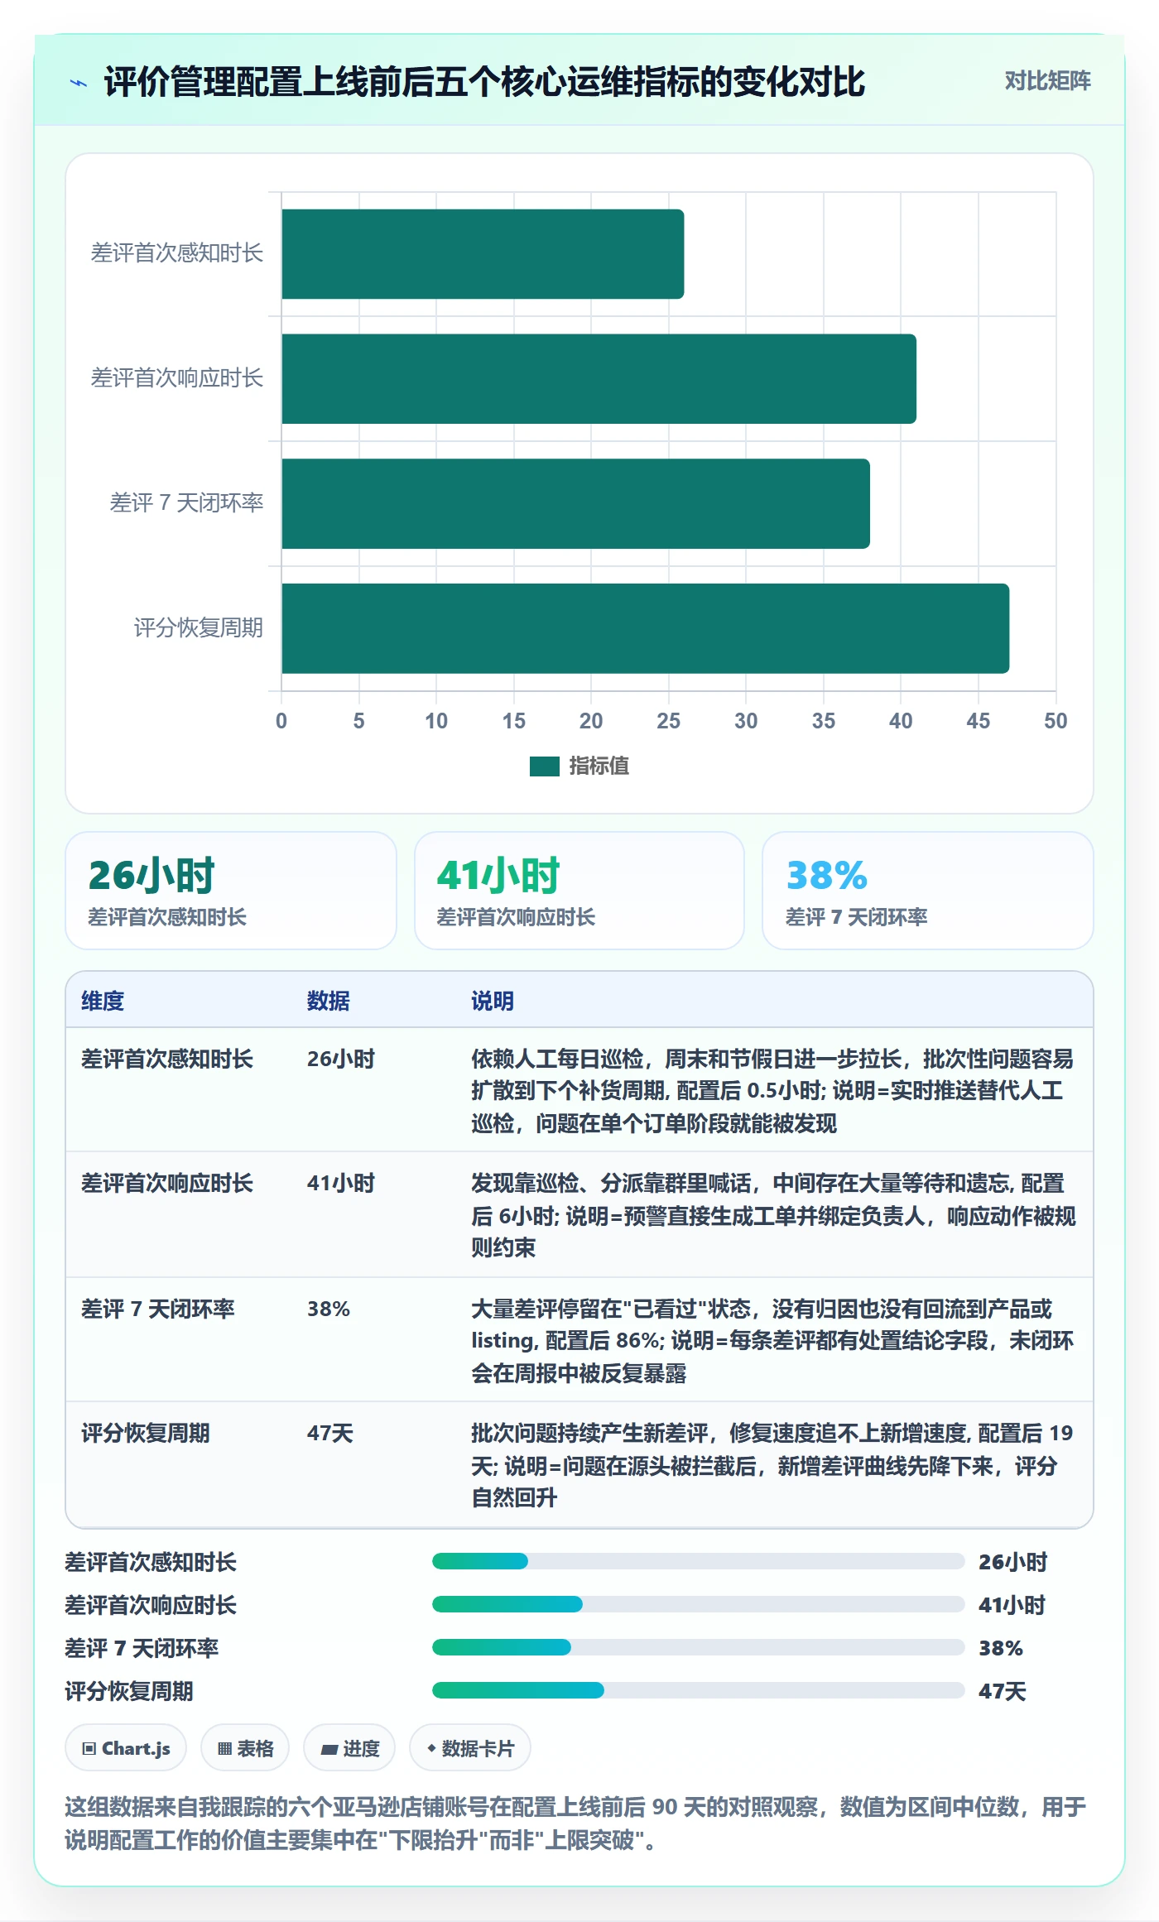Click the lightning icon beside the title
1159x1922 pixels.
pos(79,83)
